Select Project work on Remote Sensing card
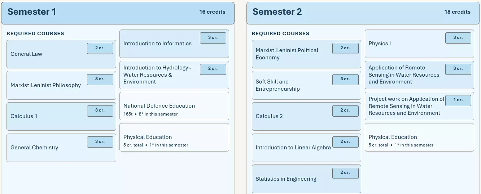 click(419, 106)
